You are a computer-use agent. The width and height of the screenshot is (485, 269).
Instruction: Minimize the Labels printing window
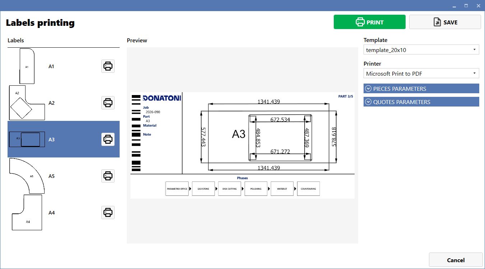(x=454, y=6)
